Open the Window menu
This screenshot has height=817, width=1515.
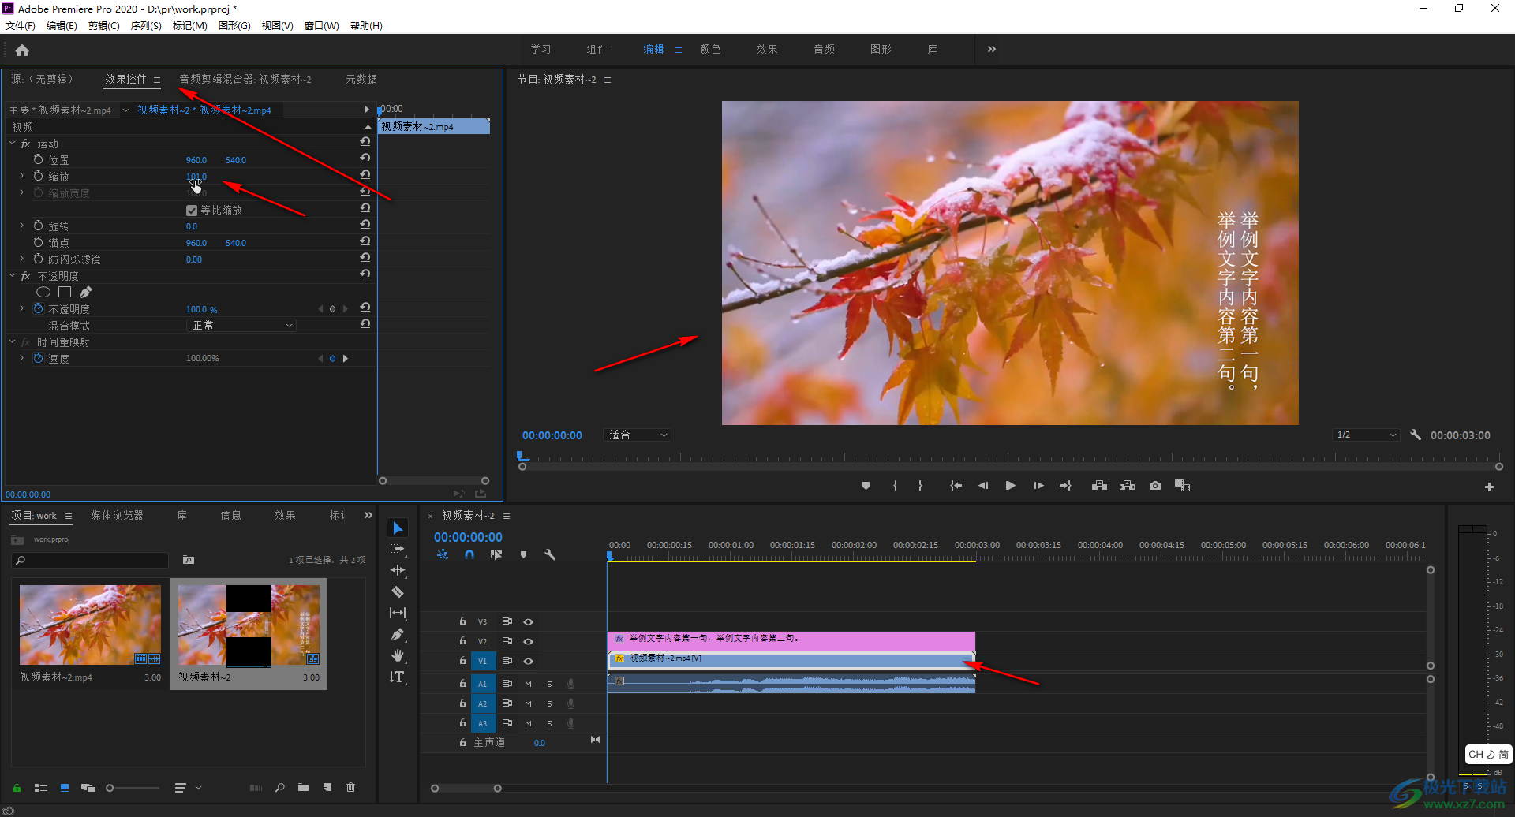(322, 26)
